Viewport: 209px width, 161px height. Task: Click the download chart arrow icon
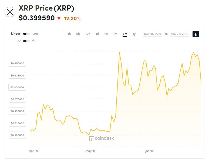196,34
